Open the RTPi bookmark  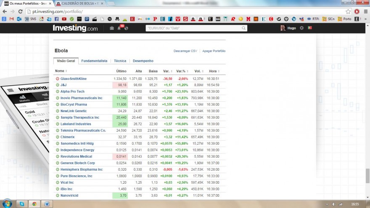point(313,19)
